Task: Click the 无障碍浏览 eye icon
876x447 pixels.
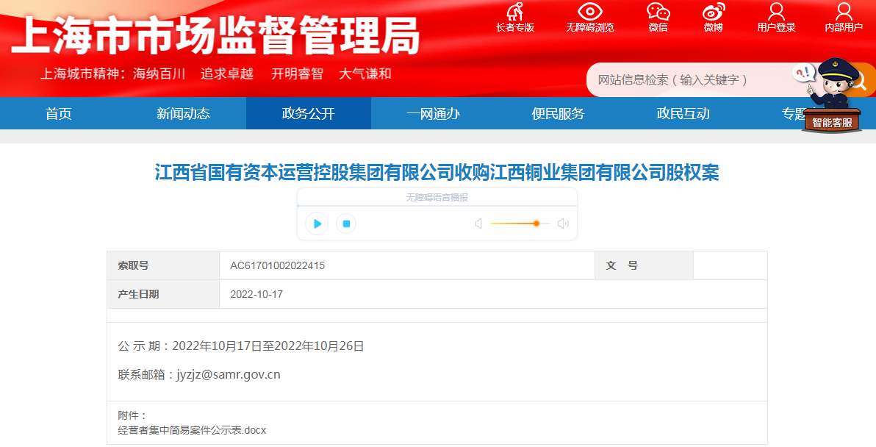Action: tap(590, 11)
